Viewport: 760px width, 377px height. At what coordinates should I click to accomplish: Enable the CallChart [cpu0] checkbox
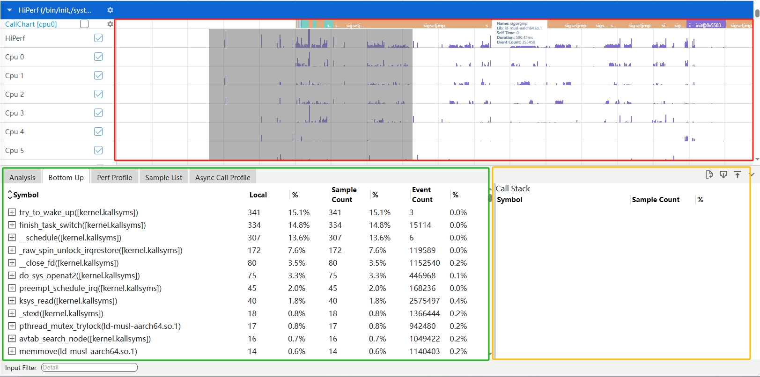84,24
